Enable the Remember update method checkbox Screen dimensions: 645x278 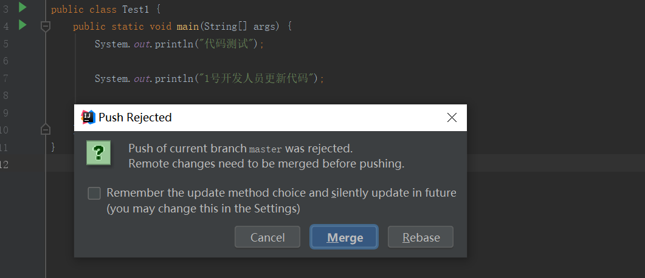point(94,193)
